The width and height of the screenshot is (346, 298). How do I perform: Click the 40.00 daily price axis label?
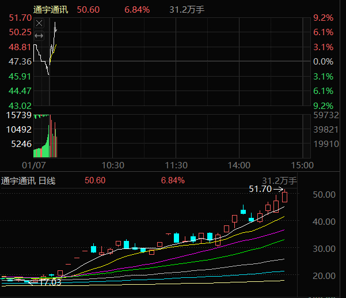point(324,222)
